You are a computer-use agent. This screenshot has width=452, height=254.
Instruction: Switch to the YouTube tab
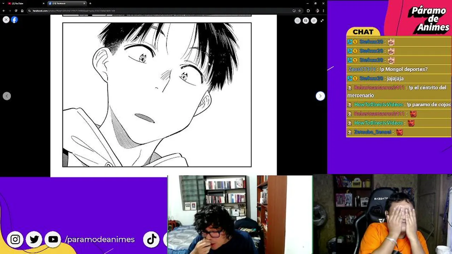(x=26, y=4)
